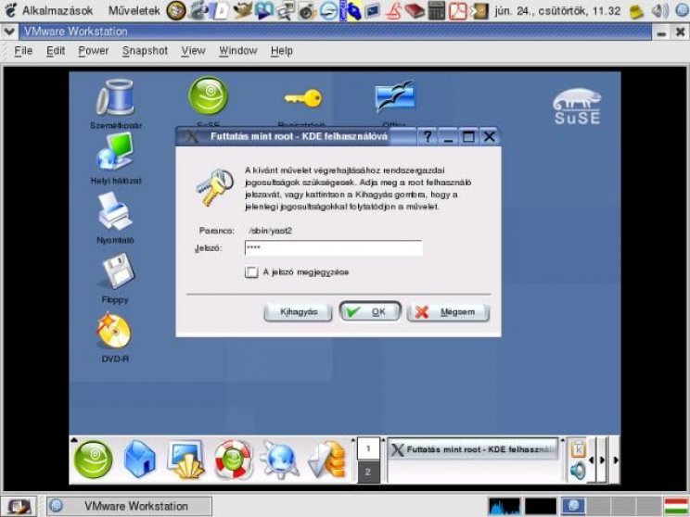Enable 'A jelszó megjegyzése' checkbox
The width and height of the screenshot is (690, 517).
[251, 272]
